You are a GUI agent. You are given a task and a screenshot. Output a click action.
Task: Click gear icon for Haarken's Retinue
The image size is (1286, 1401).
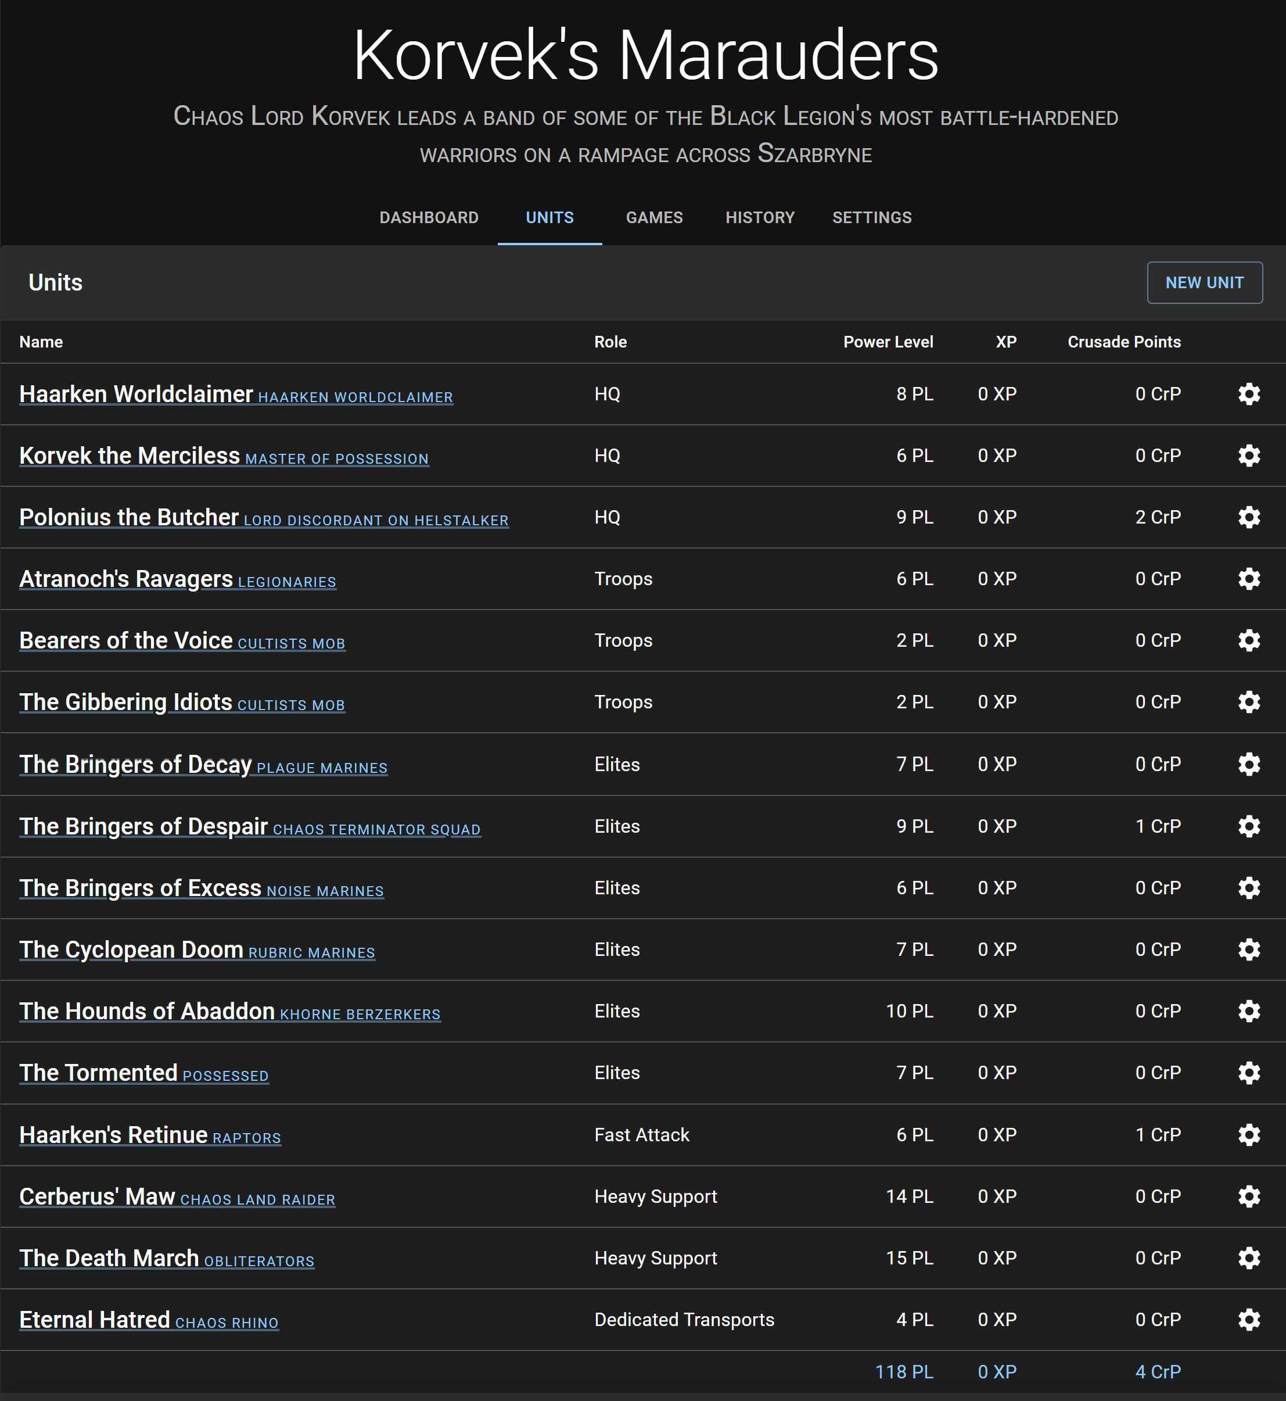[1249, 1135]
